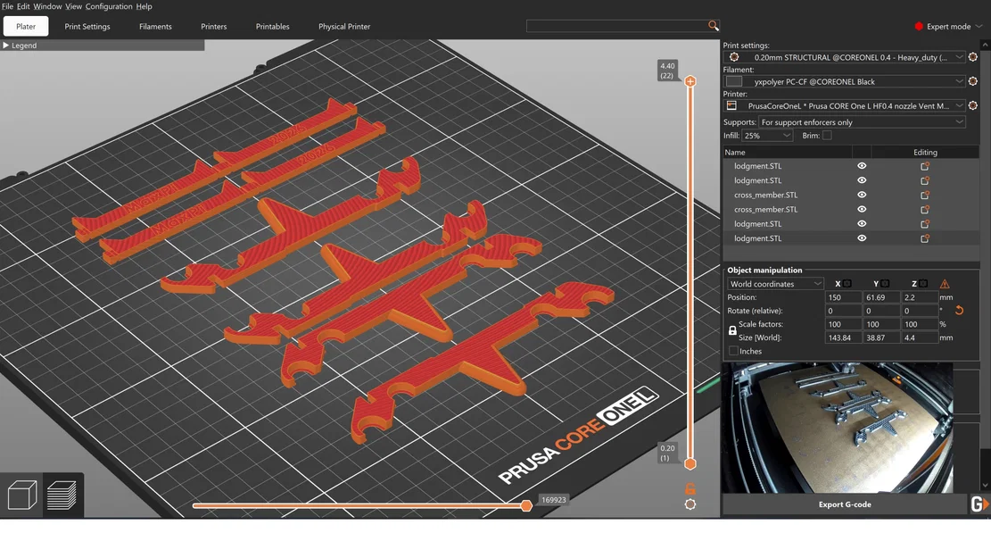Mirror the object along the Z axis

tap(923, 283)
